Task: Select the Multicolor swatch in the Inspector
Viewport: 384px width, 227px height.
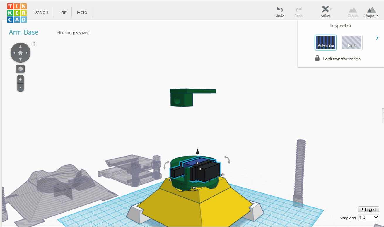Action: coord(325,42)
